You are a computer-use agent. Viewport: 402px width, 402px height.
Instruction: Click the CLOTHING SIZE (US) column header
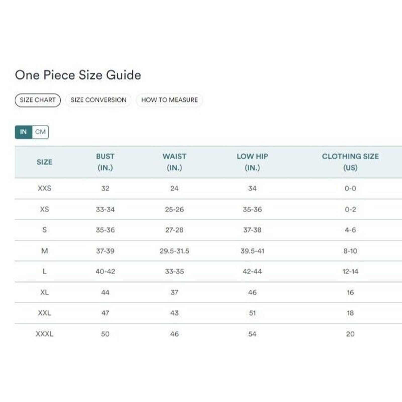coord(350,162)
